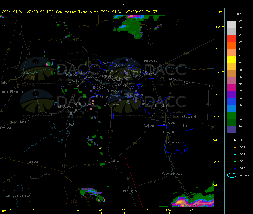Click the '2200m' elevation label

tap(75, 202)
